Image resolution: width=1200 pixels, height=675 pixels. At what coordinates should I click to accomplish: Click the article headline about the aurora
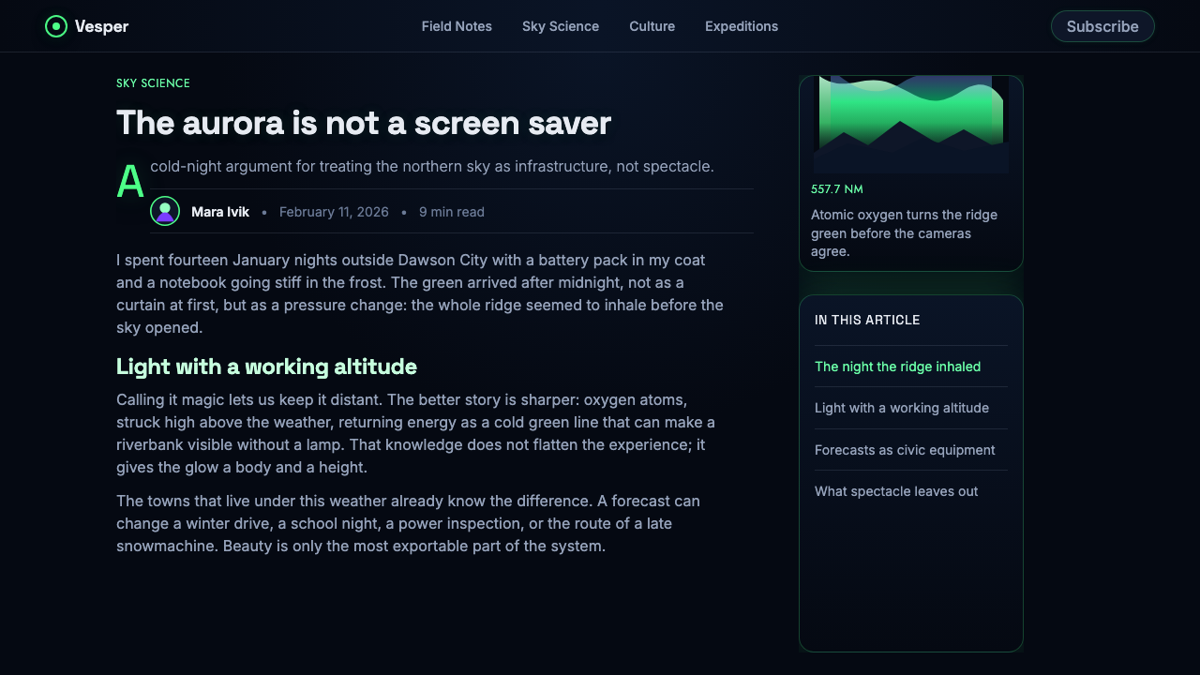364,123
